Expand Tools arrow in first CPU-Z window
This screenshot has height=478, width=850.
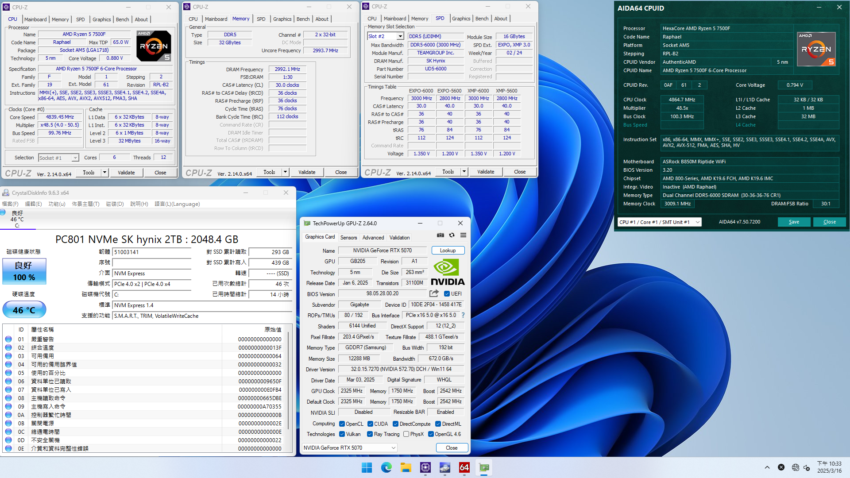coord(105,173)
